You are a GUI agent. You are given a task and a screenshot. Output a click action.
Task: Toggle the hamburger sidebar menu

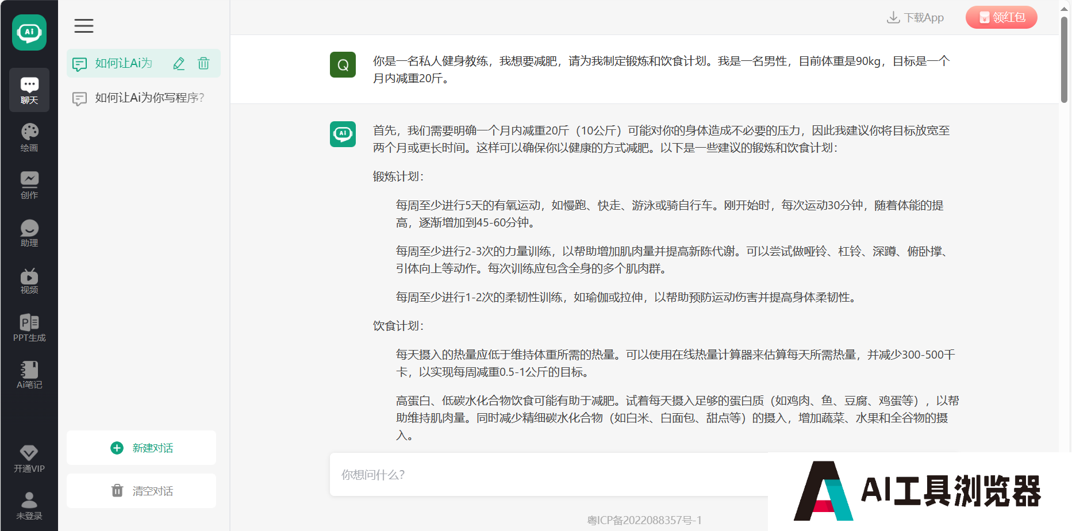point(84,26)
